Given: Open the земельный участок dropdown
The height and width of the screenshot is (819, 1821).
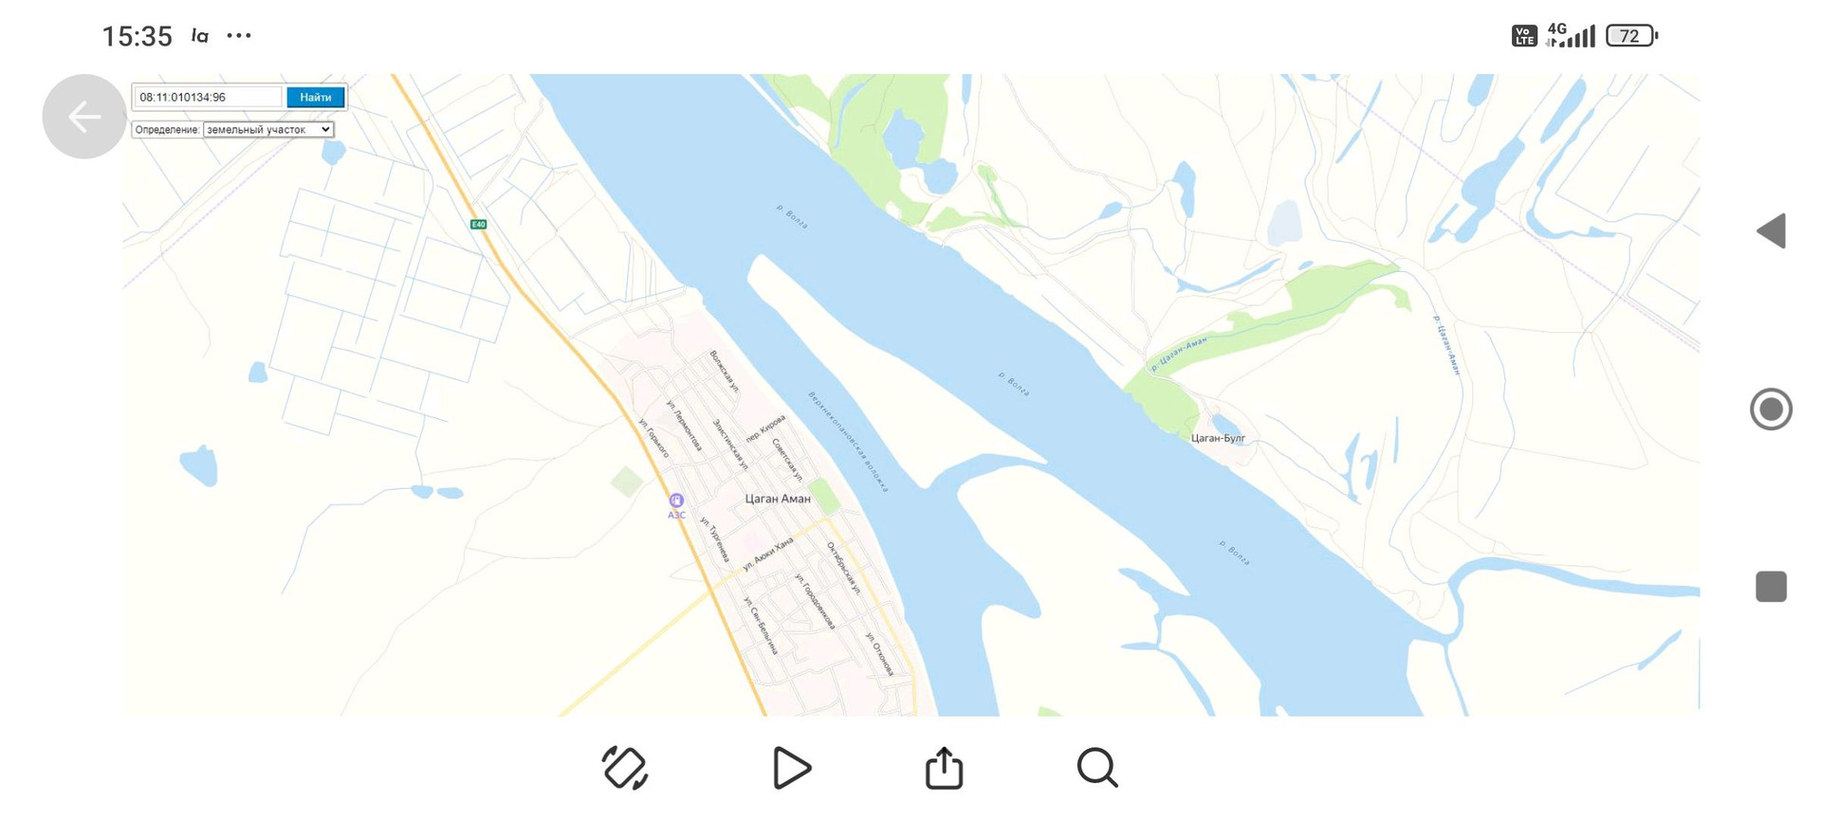Looking at the screenshot, I should click(x=268, y=130).
